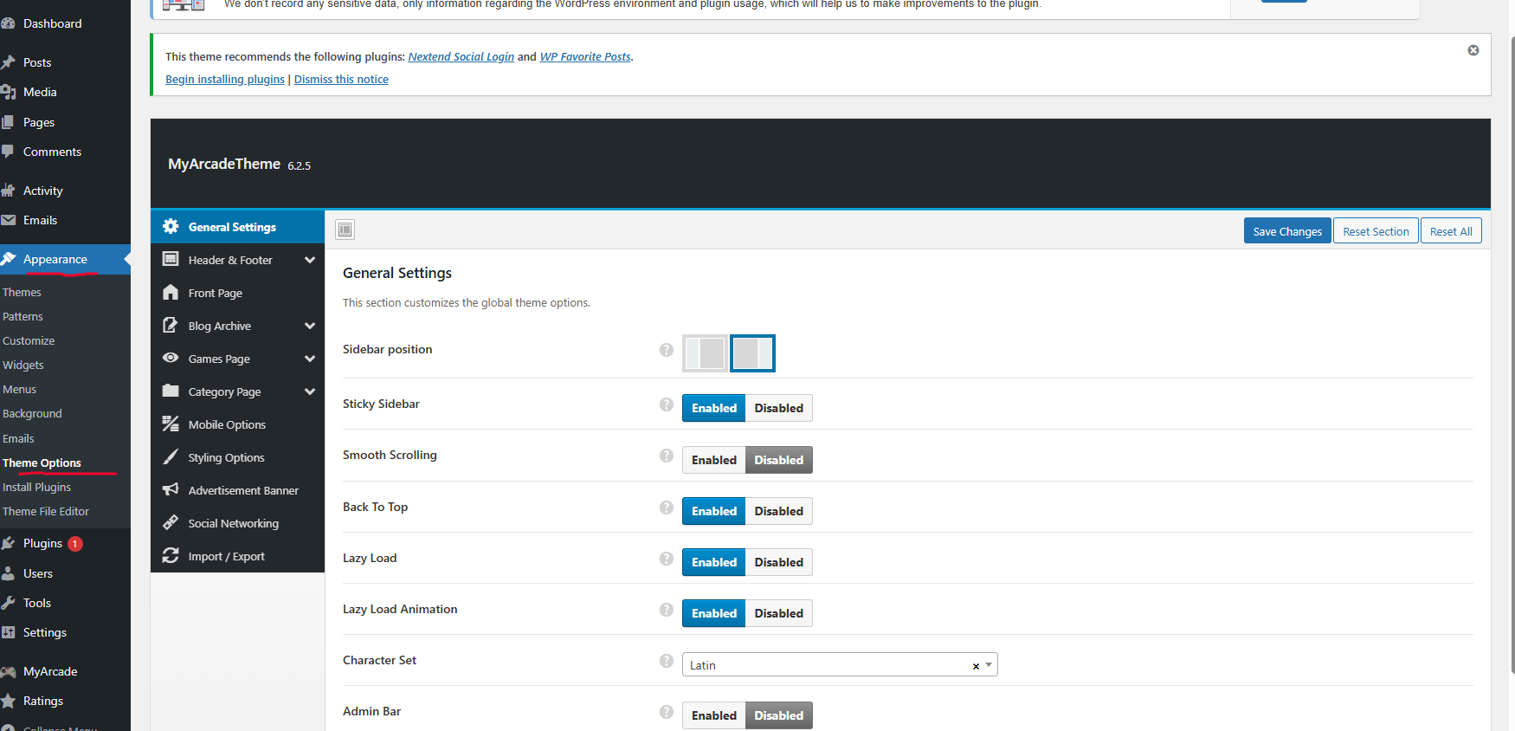Expand the Header & Footer submenu

[x=310, y=260]
